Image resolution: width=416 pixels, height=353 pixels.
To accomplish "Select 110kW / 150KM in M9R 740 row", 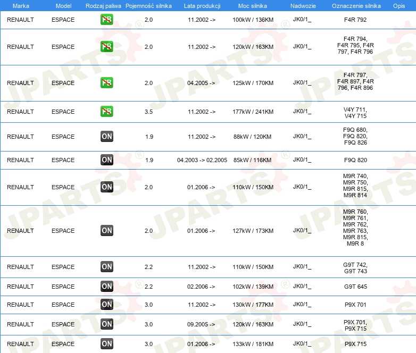I will (253, 187).
